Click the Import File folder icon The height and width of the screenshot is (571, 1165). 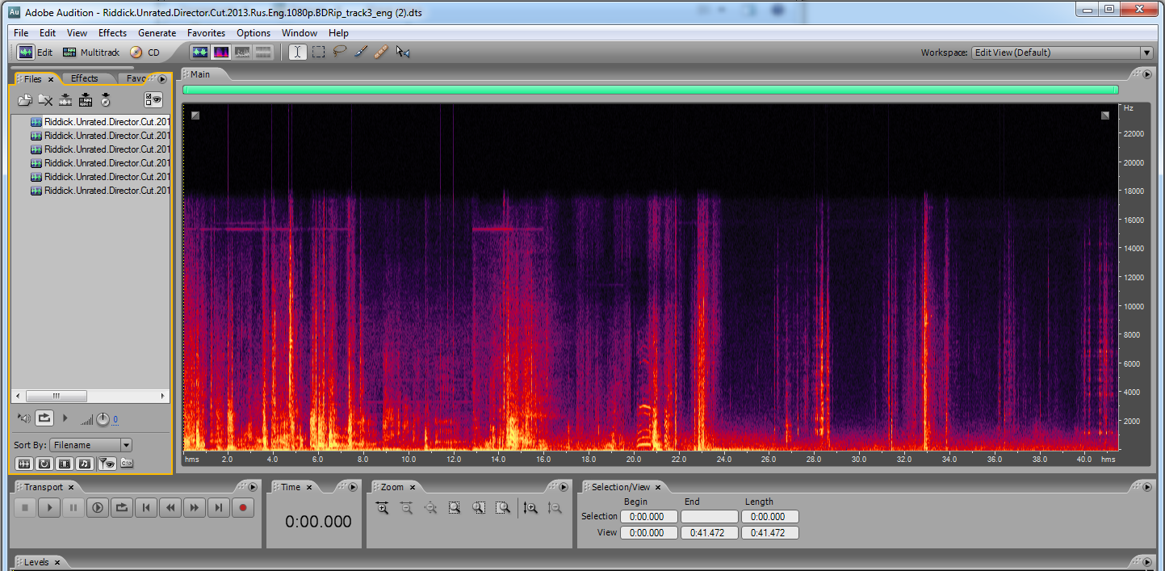[x=25, y=100]
